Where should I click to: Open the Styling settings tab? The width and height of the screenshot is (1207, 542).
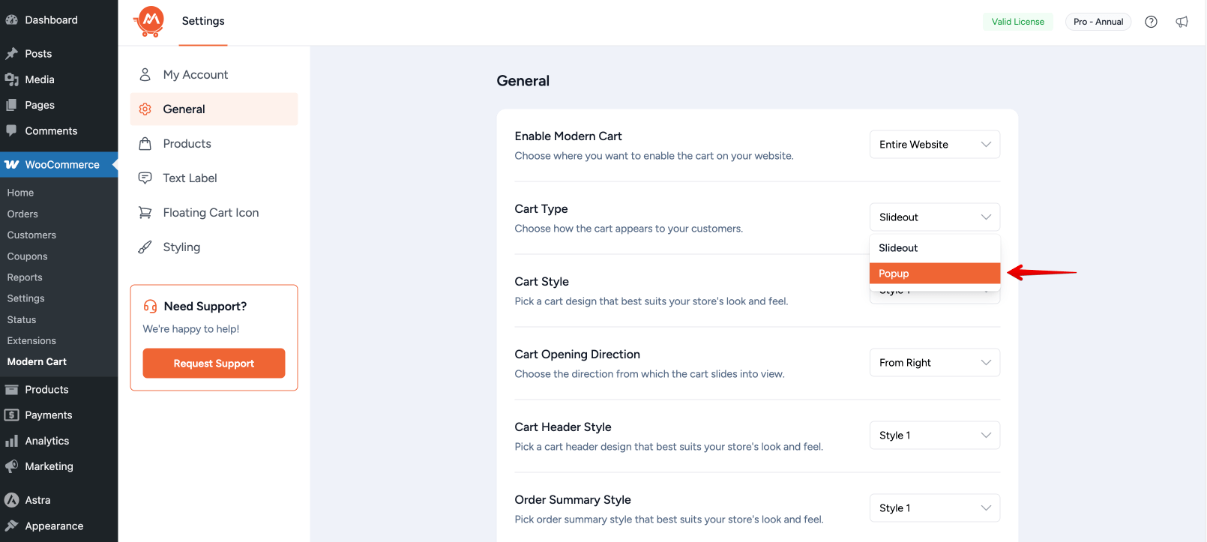click(214, 247)
